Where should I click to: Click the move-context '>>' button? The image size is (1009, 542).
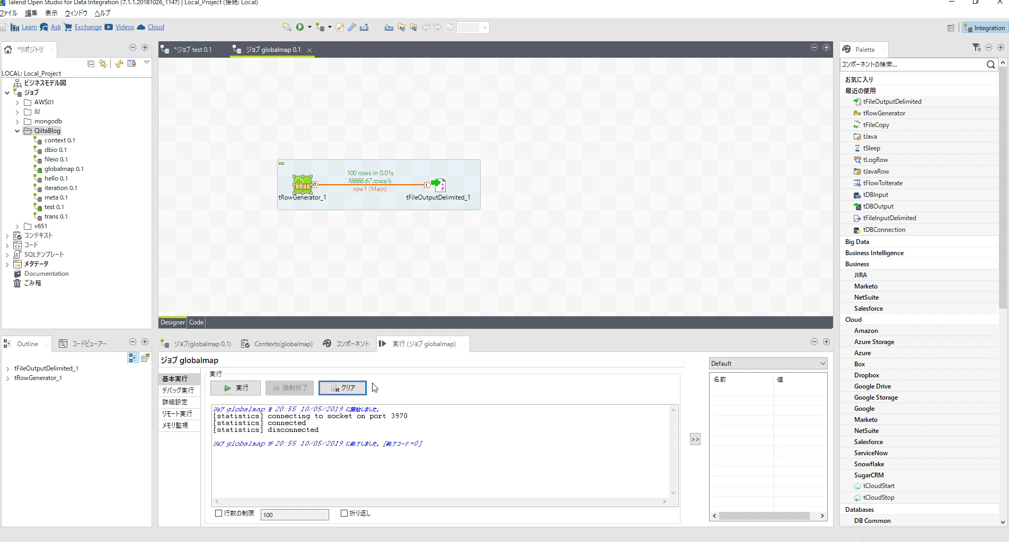[x=695, y=439]
